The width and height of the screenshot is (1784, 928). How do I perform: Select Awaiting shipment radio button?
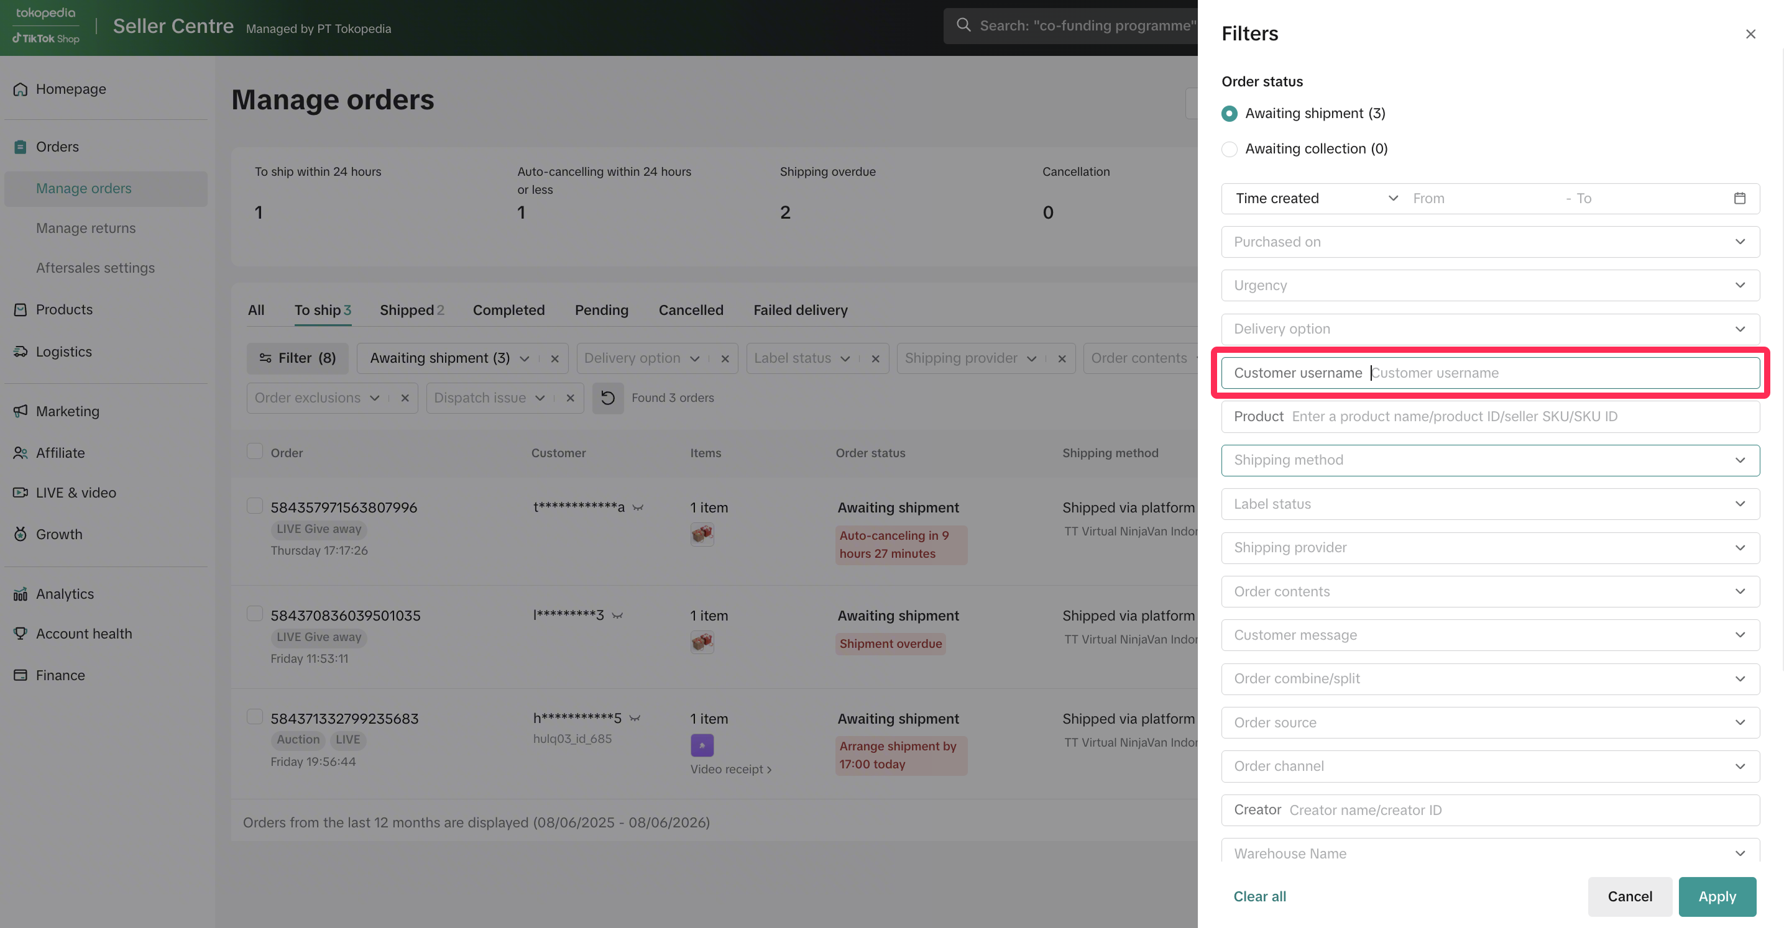(1230, 114)
